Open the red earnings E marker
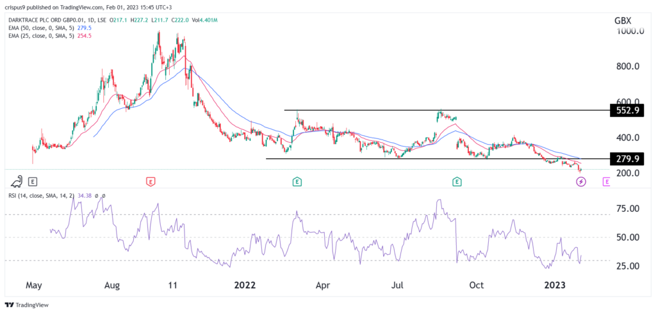 [151, 182]
